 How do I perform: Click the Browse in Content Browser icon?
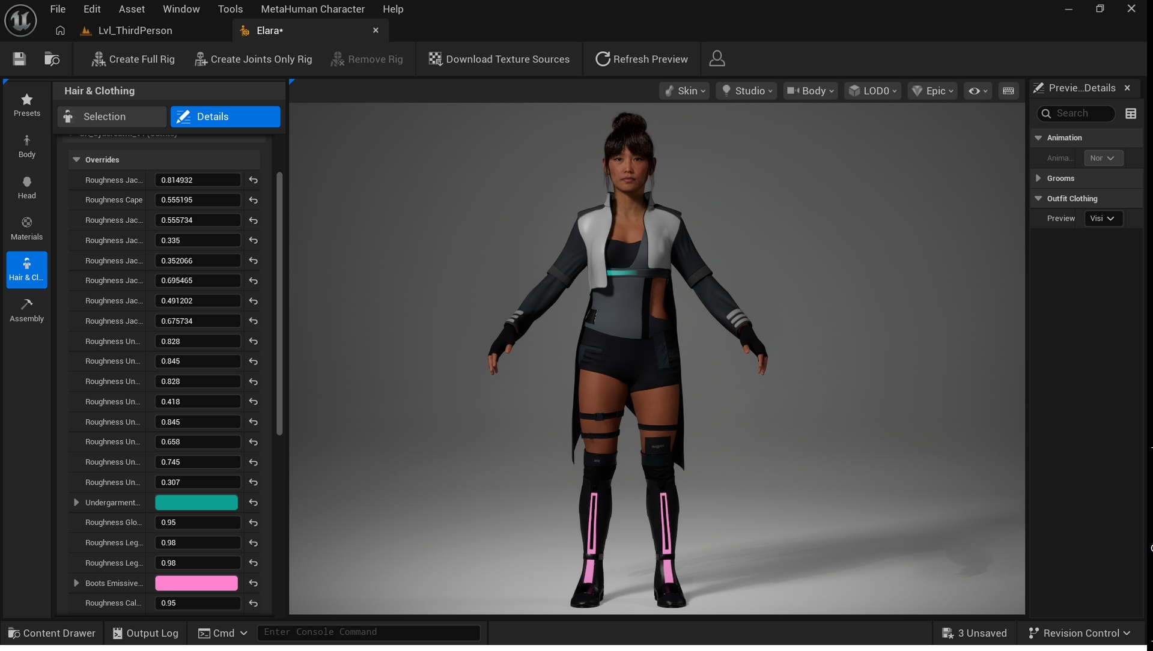(52, 59)
